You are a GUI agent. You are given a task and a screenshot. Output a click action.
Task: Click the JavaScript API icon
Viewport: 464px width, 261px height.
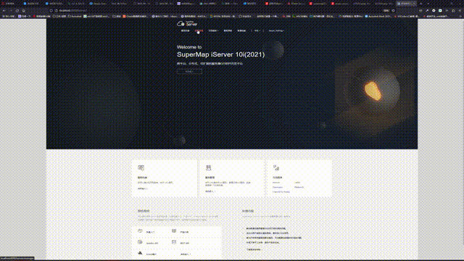point(140,242)
